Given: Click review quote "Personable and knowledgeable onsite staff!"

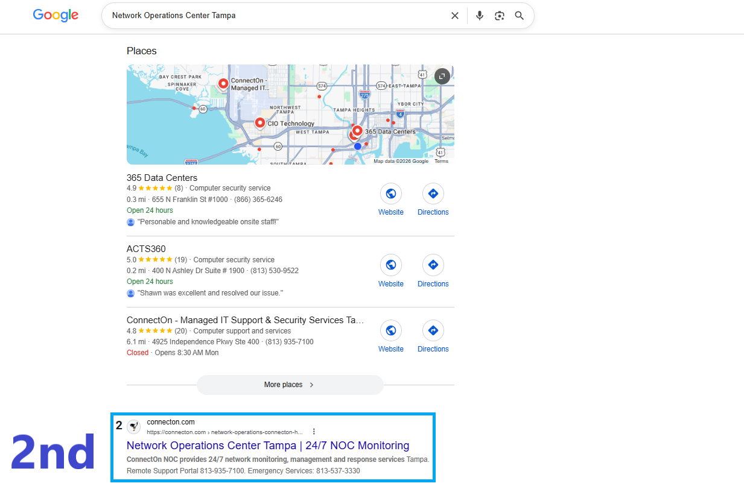Looking at the screenshot, I should pyautogui.click(x=208, y=222).
